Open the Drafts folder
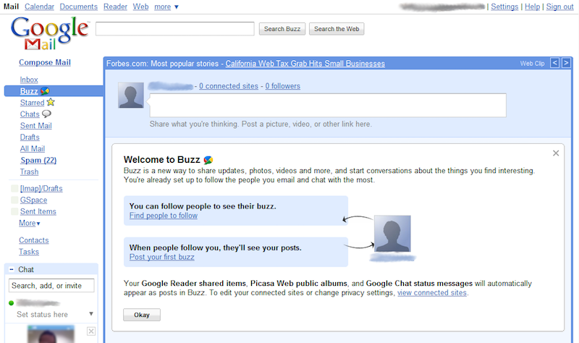Screen dimensions: 579x343 click(30, 137)
